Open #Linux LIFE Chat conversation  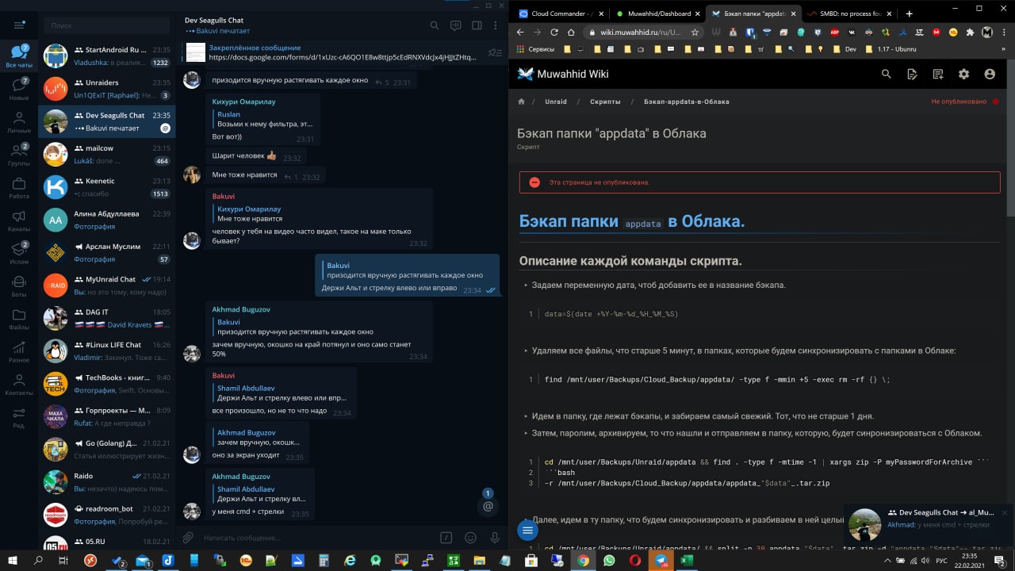point(107,351)
